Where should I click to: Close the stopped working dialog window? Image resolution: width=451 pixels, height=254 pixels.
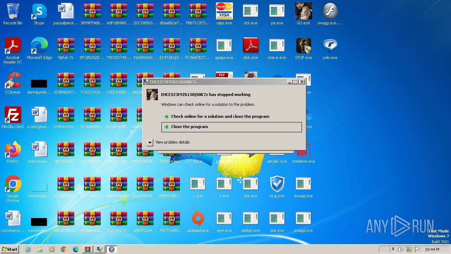pos(302,82)
